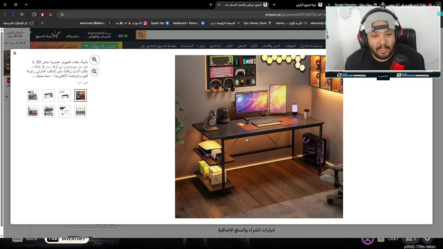
Task: Open مستلزمات المنزل category
Action: point(311,46)
